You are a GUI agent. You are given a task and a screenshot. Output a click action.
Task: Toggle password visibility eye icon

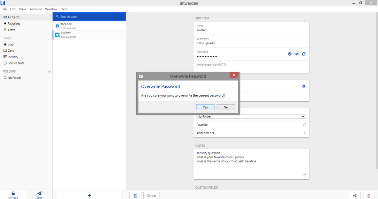[297, 54]
